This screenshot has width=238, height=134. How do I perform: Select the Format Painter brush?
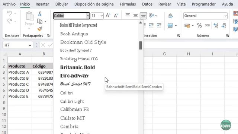[x=40, y=29]
